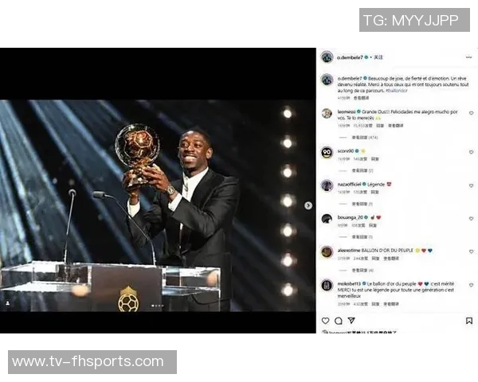Follow o.dembele7 from post header

click(x=378, y=57)
